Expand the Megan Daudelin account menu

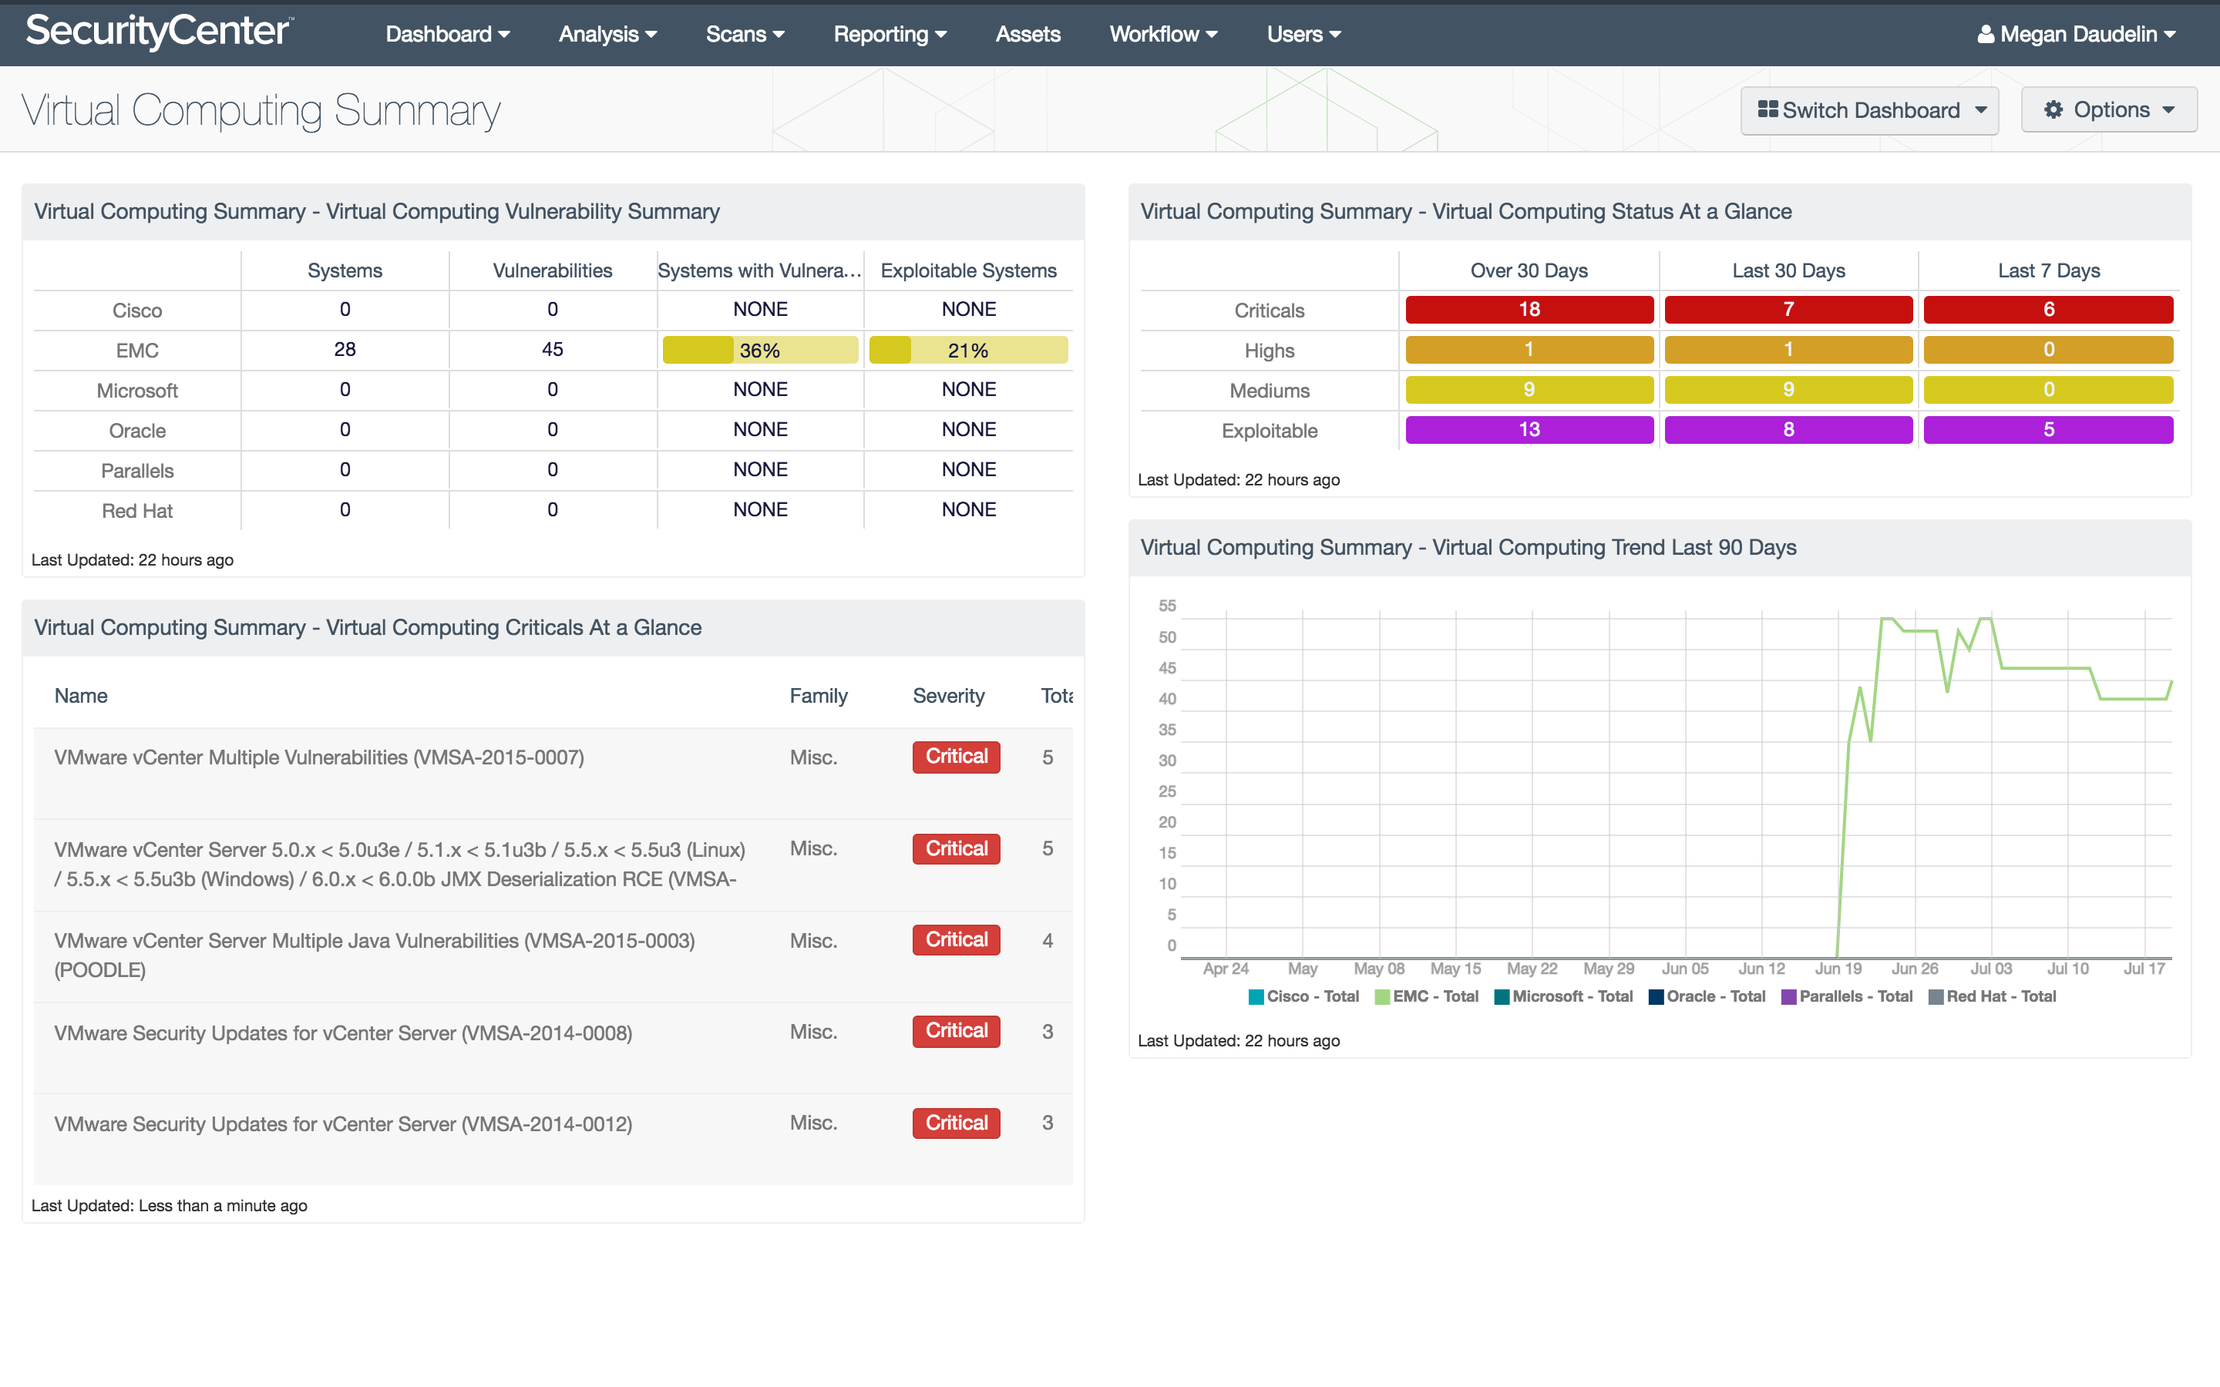tap(2077, 34)
